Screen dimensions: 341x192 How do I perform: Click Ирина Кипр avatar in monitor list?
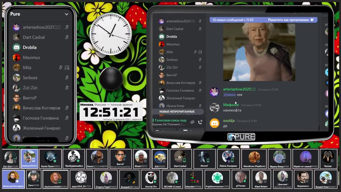click(x=161, y=106)
